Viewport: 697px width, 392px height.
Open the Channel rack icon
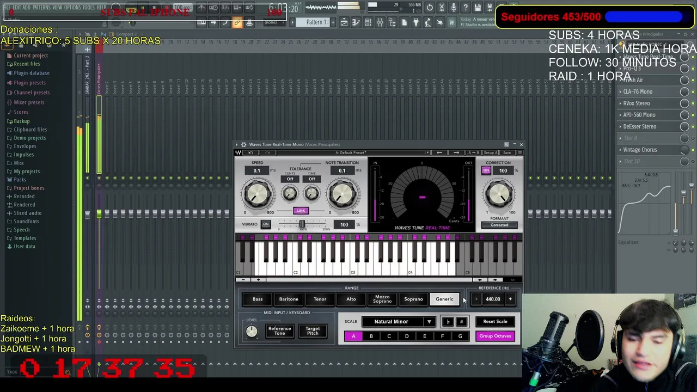[368, 22]
